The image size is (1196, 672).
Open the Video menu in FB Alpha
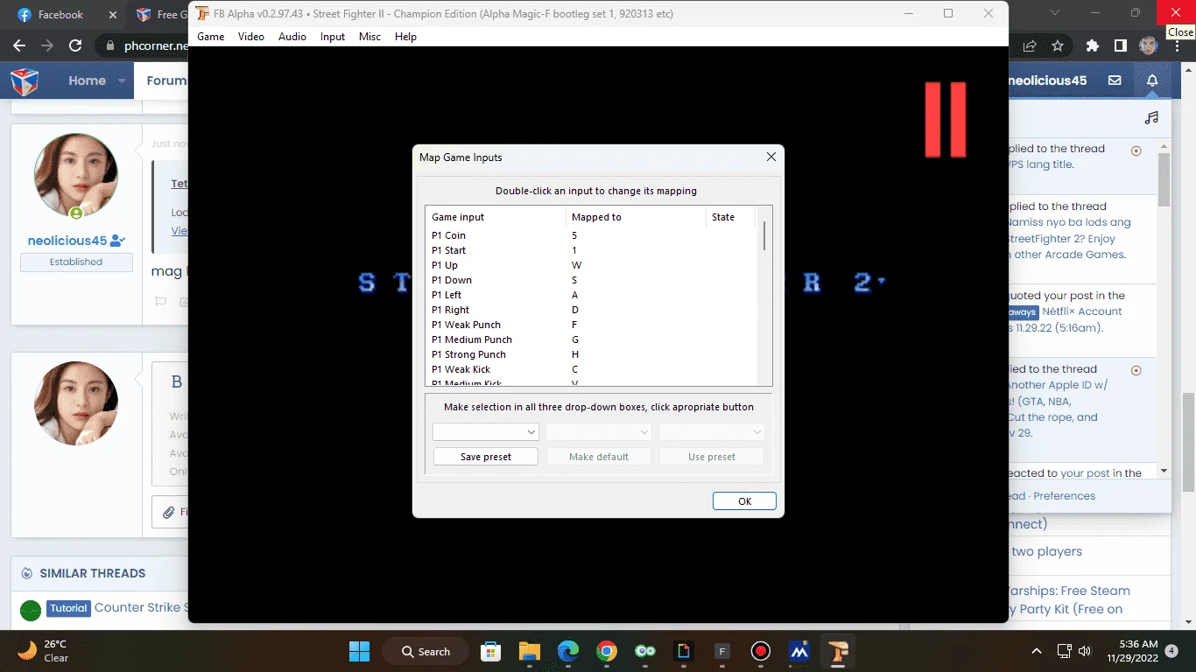pos(250,37)
